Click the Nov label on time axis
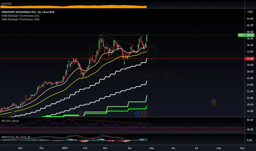 [20, 148]
